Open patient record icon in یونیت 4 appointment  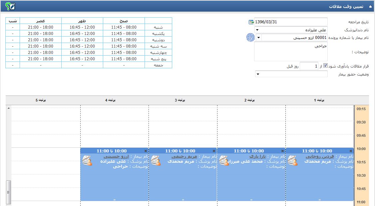coord(87,160)
